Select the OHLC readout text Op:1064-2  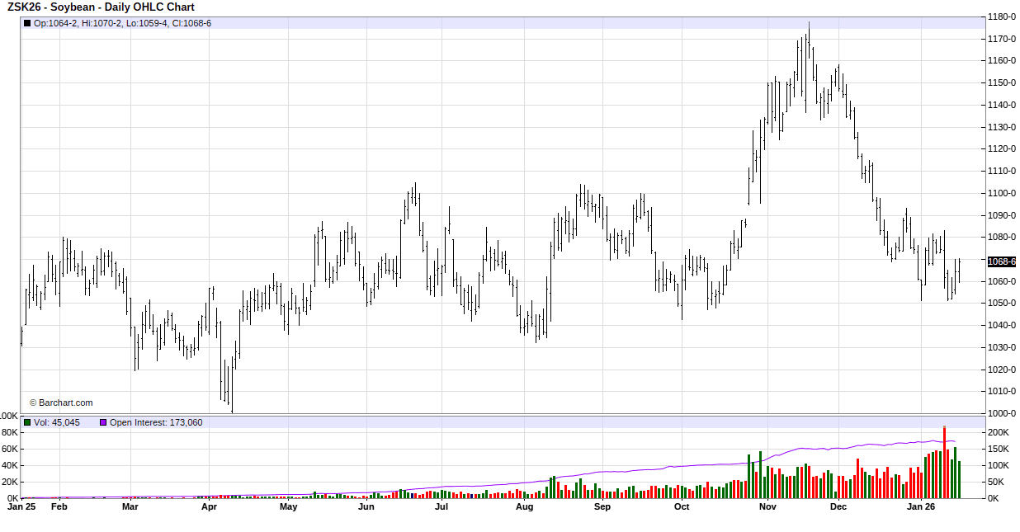click(x=54, y=23)
